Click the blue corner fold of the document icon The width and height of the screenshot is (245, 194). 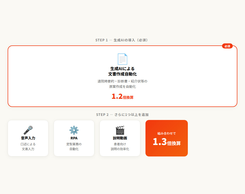(x=126, y=55)
